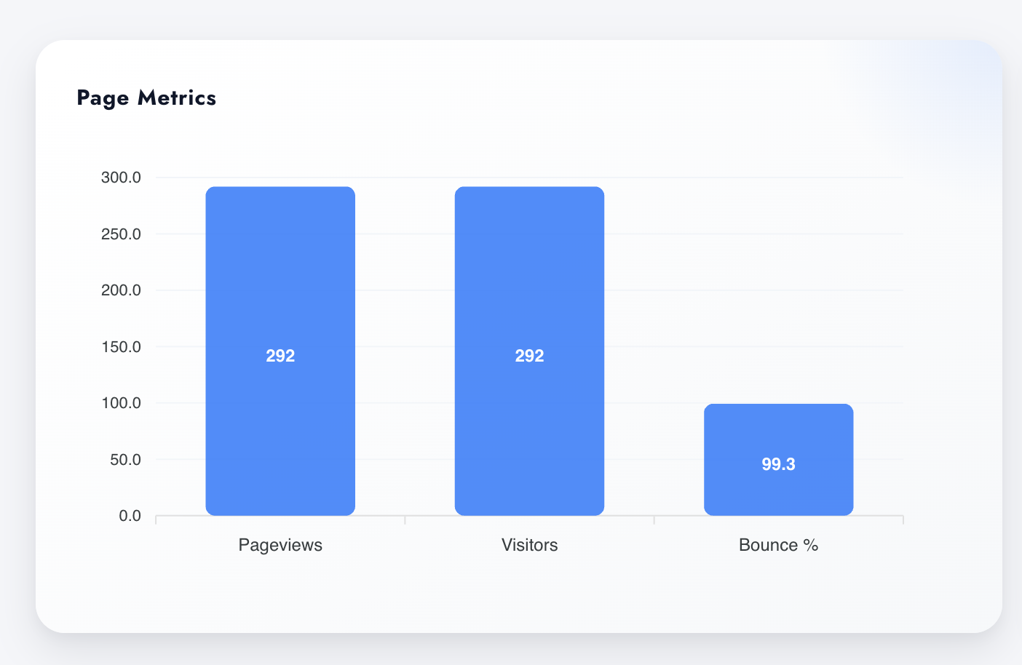The image size is (1022, 665).
Task: Click the 292 label in the Visitors bar
Action: pos(529,356)
